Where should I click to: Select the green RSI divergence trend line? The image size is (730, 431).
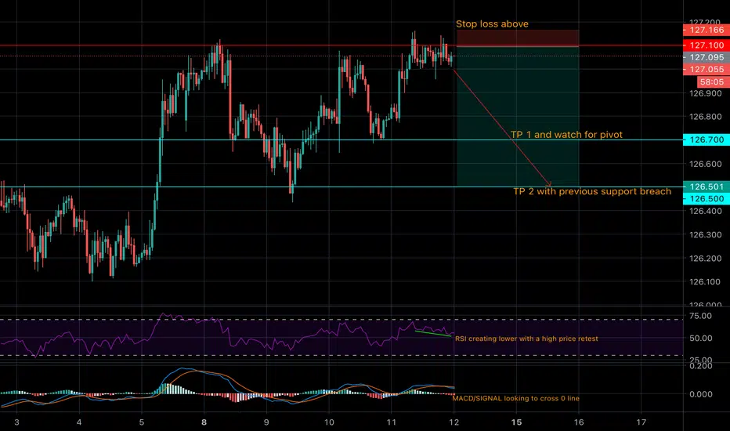[433, 333]
